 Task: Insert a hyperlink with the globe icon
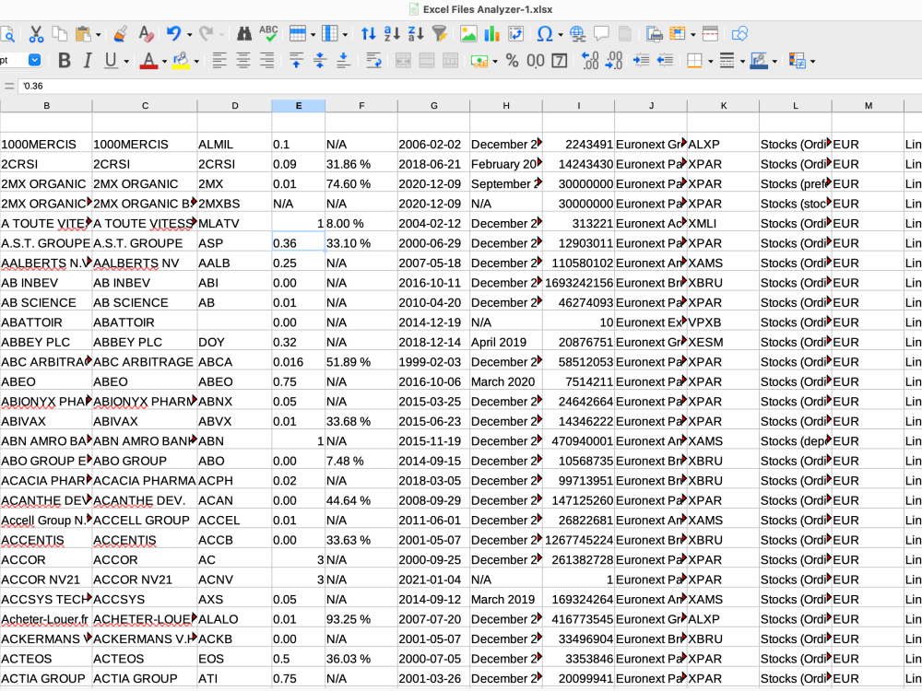pos(577,34)
